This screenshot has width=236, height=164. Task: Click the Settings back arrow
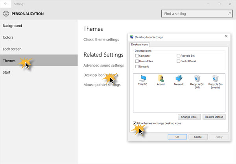(x=6, y=4)
